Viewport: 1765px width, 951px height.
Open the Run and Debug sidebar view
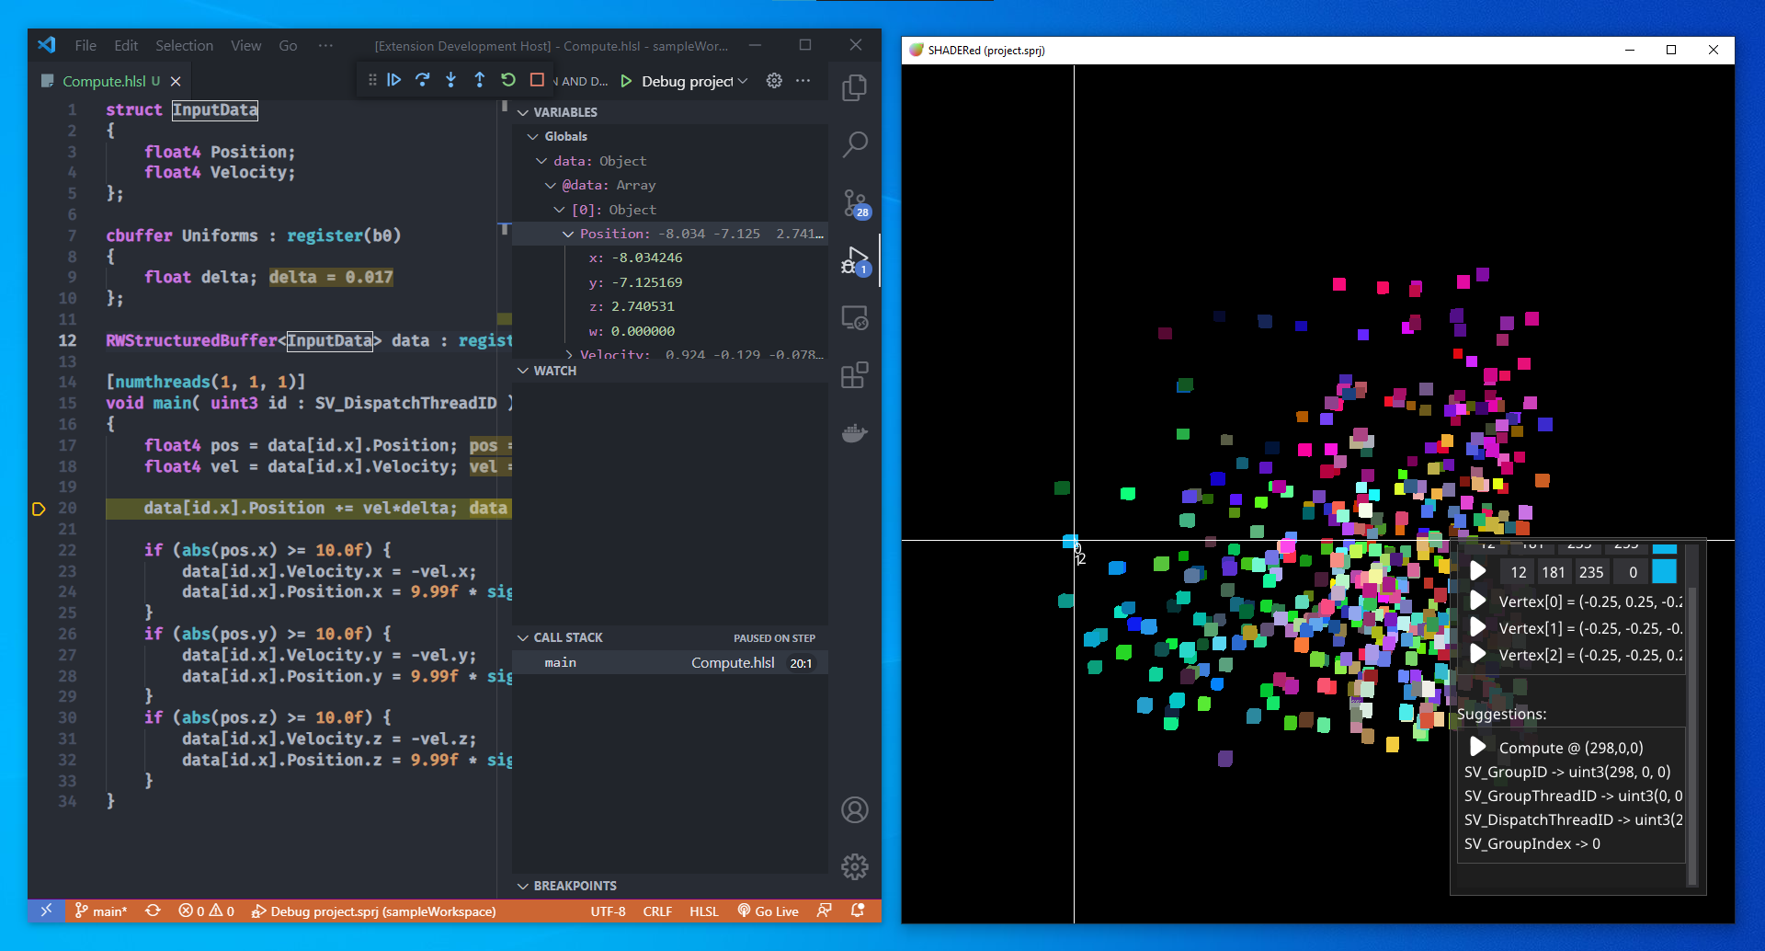coord(853,260)
